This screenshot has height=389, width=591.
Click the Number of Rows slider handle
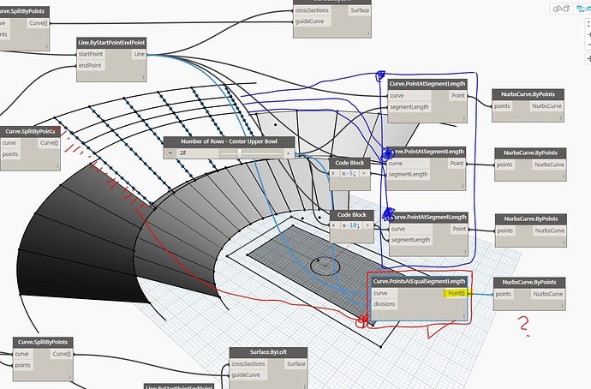point(239,153)
